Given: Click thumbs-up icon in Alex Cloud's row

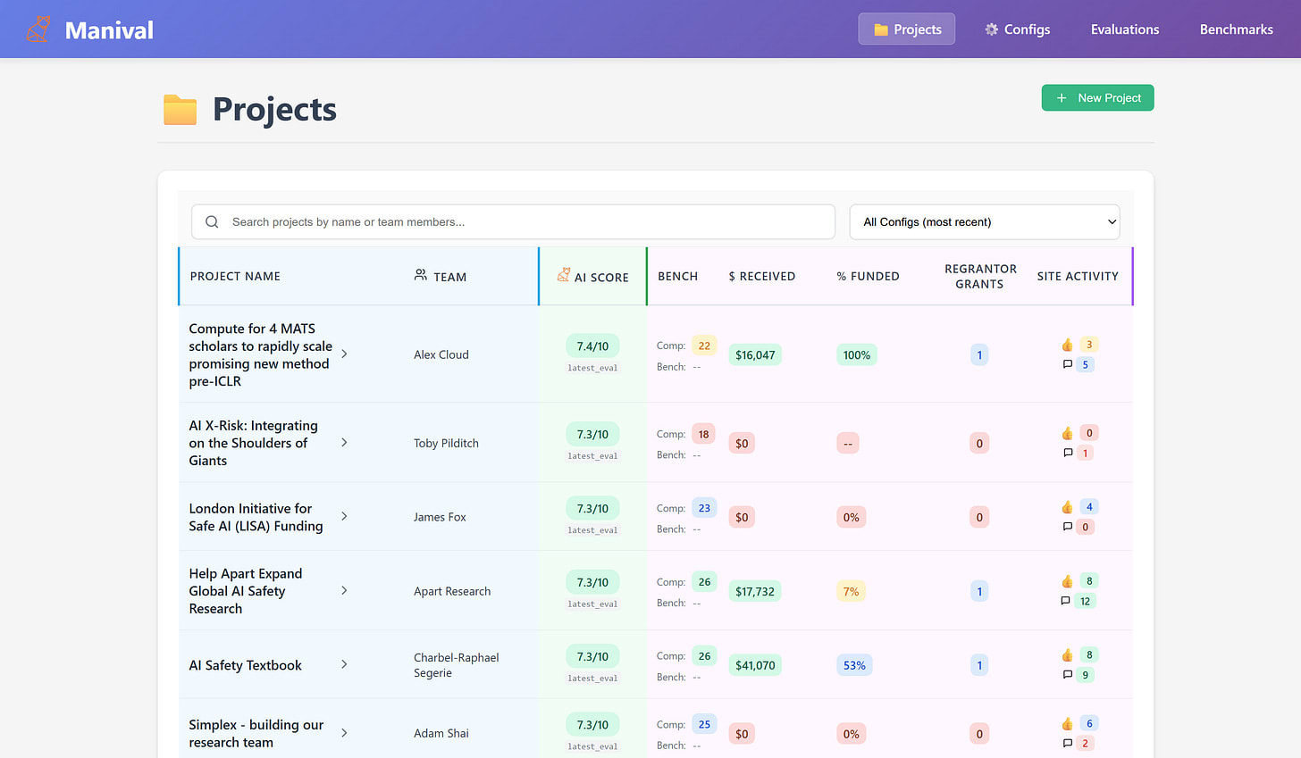Looking at the screenshot, I should [x=1067, y=346].
